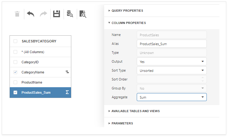Screen dimensions: 228x137
Task: Expand the Query Properties section
Action: (127, 11)
